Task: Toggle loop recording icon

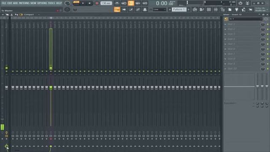Action: [145, 3]
